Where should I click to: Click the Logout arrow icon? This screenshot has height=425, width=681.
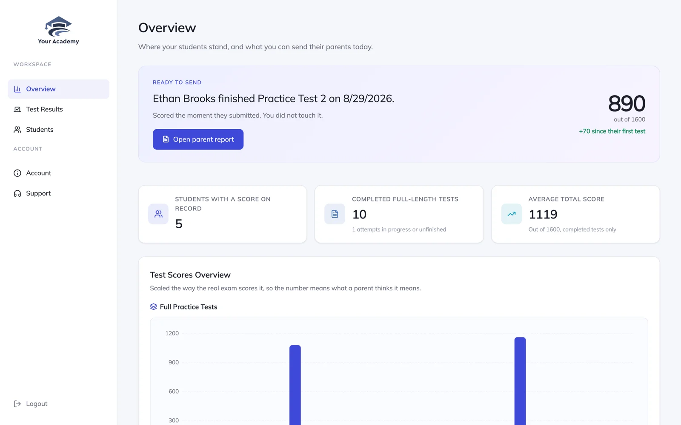[x=17, y=404]
